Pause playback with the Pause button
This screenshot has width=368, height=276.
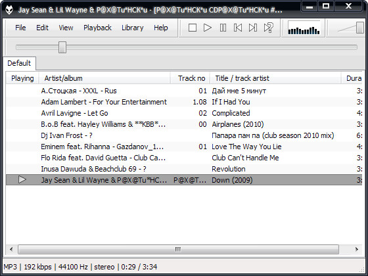(223, 28)
